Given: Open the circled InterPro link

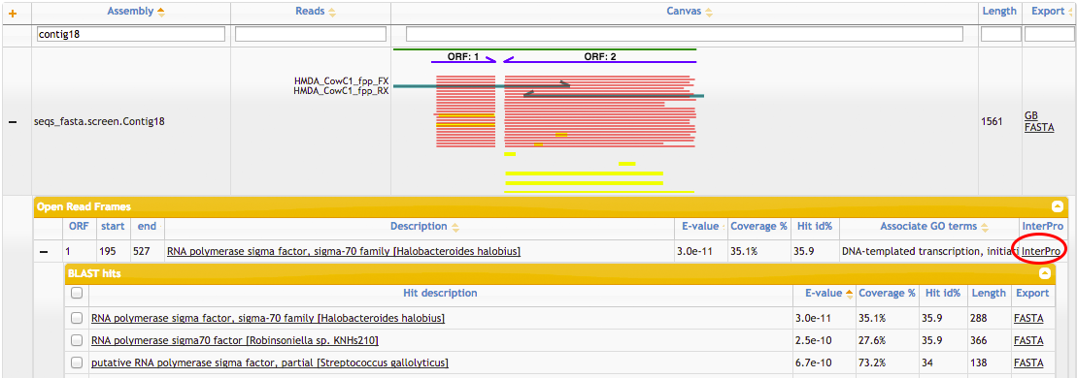Looking at the screenshot, I should click(1042, 252).
